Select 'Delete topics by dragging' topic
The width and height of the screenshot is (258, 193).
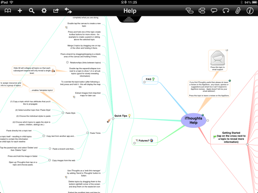85,184
